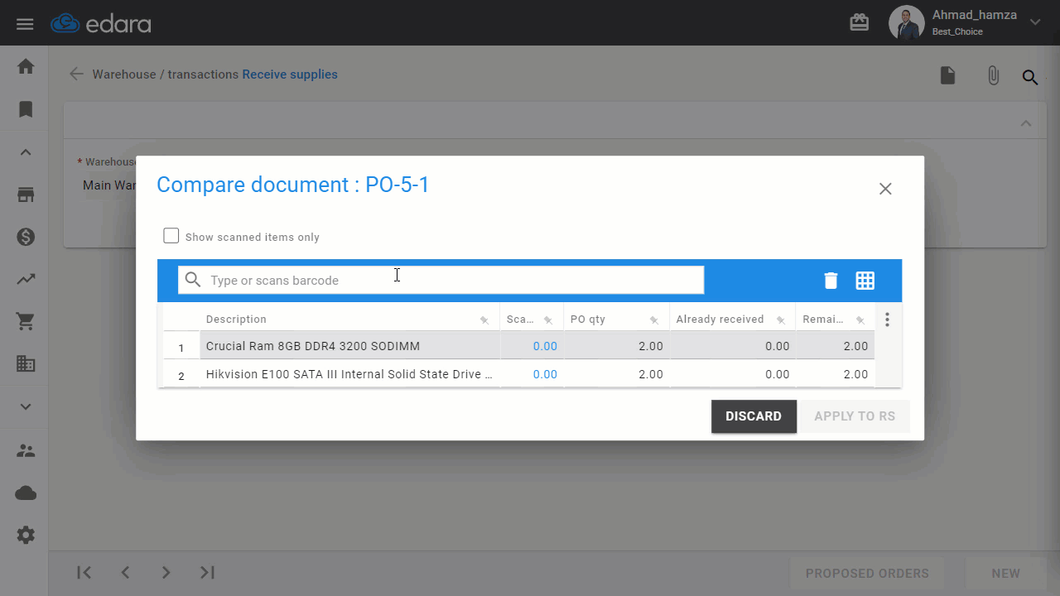Image resolution: width=1060 pixels, height=596 pixels.
Task: Open the document icon in page toolbar
Action: [x=947, y=75]
